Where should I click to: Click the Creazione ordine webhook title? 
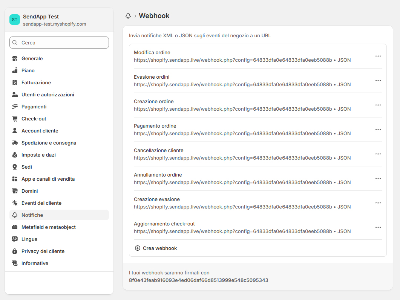point(153,101)
